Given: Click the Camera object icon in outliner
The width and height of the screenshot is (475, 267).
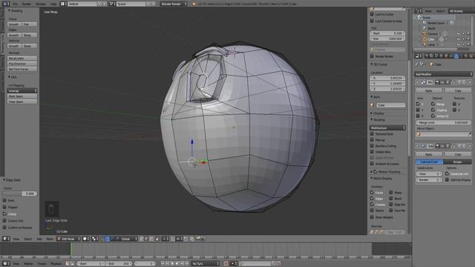Looking at the screenshot, I should click(x=425, y=34).
